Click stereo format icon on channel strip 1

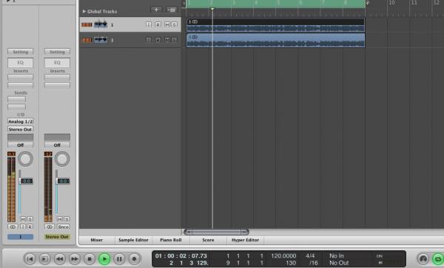tap(13, 227)
